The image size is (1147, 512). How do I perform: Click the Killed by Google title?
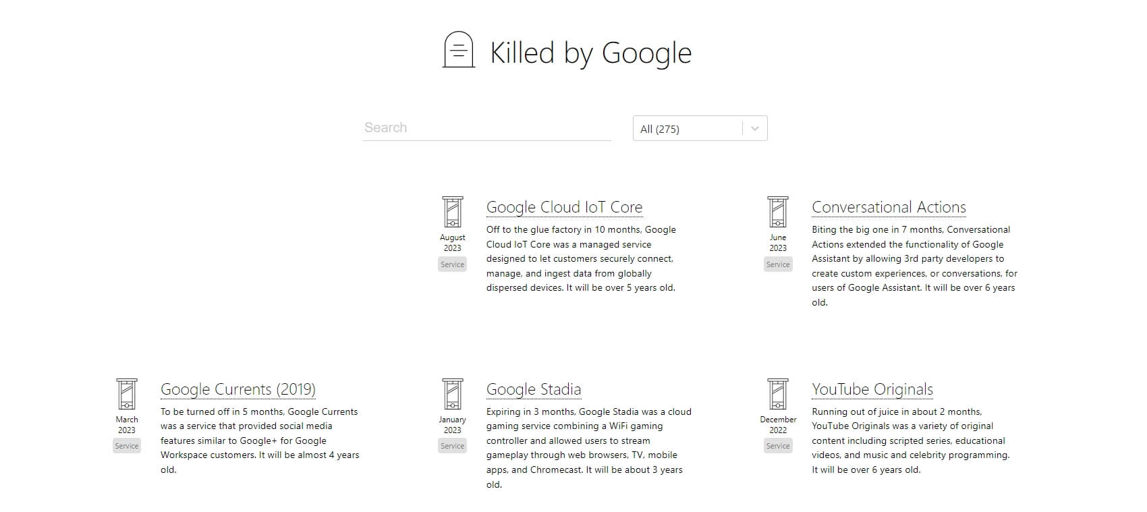click(590, 53)
